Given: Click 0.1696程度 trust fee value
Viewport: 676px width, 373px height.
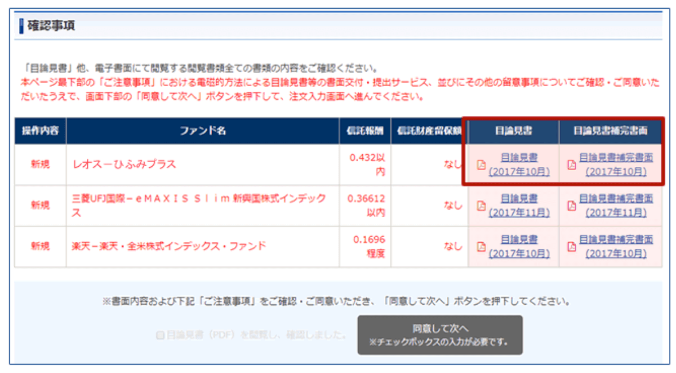Looking at the screenshot, I should coord(369,246).
